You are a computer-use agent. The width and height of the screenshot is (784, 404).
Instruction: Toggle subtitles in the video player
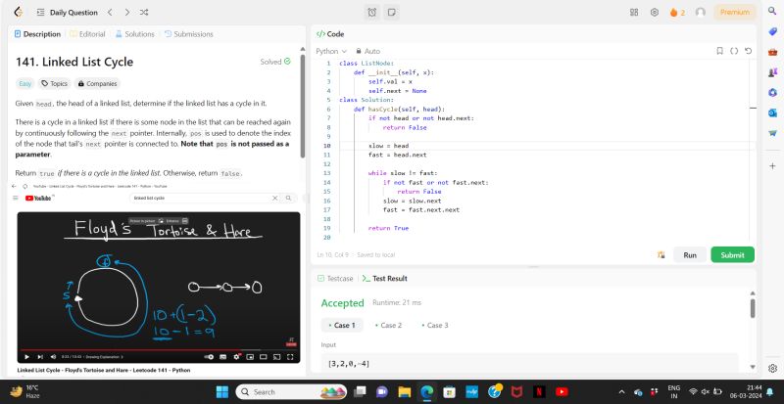tap(223, 357)
